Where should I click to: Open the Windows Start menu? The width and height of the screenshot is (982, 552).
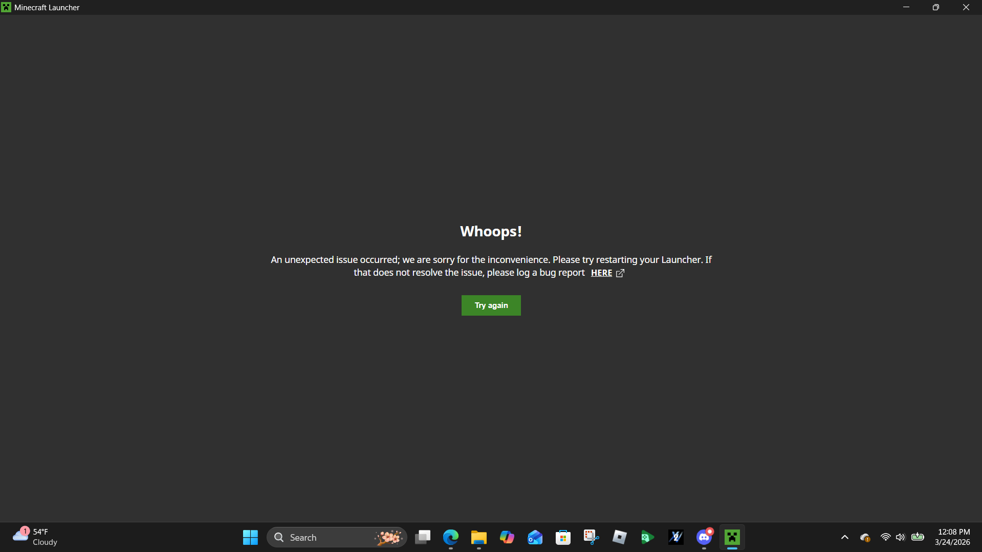pyautogui.click(x=250, y=537)
